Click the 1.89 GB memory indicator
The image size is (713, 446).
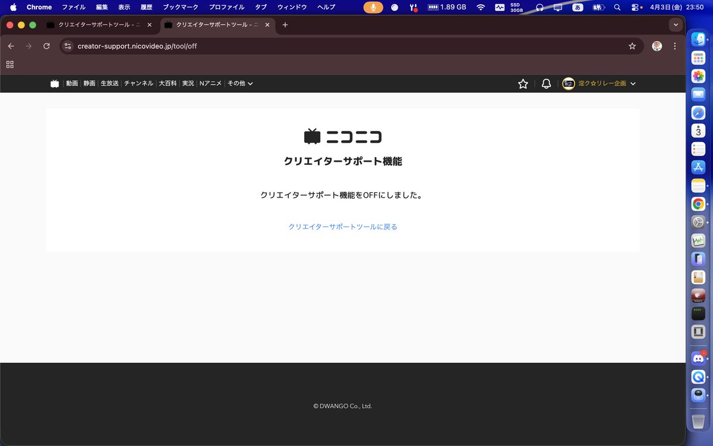(x=447, y=7)
